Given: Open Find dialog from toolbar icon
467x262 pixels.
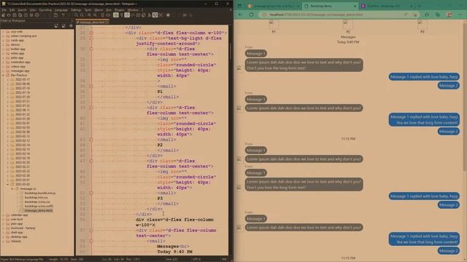Looking at the screenshot, I should pyautogui.click(x=76, y=15).
